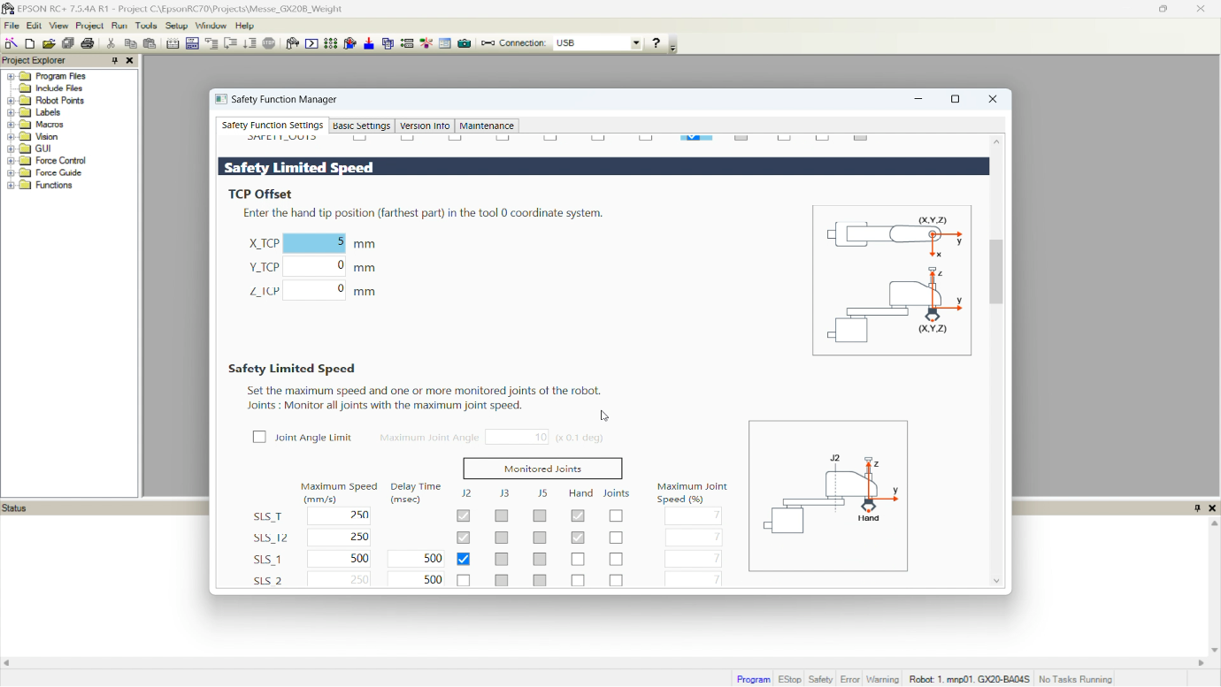Open the Run window toolbar icon

[x=311, y=43]
